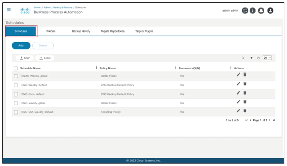Viewport: 287px width, 166px height.
Task: Open Recurrence(Y/N) column options menu
Action: click(231, 67)
